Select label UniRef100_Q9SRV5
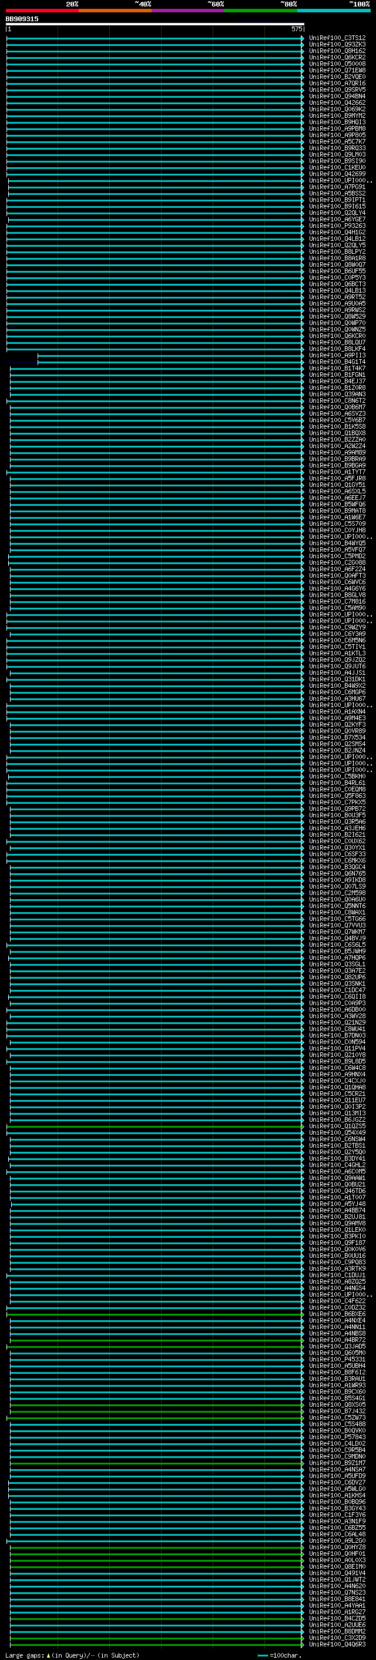This screenshot has width=376, height=1660. 337,90
